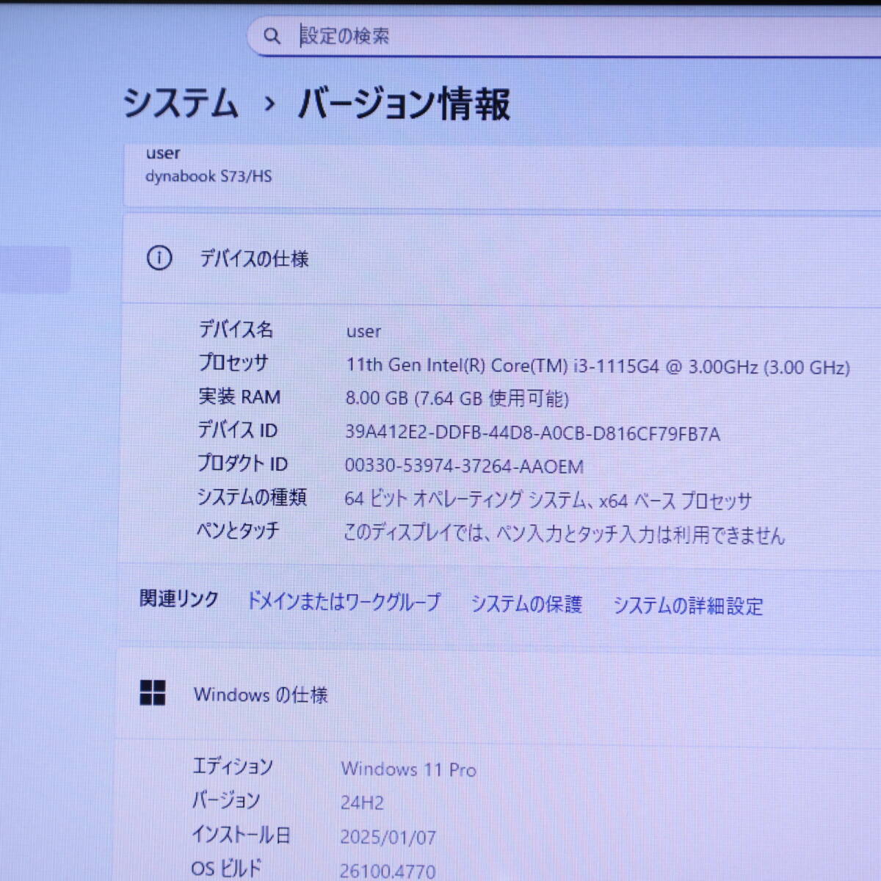Image resolution: width=881 pixels, height=881 pixels.
Task: Click the info icon beside デバイスの仕様
Action: pos(159,258)
